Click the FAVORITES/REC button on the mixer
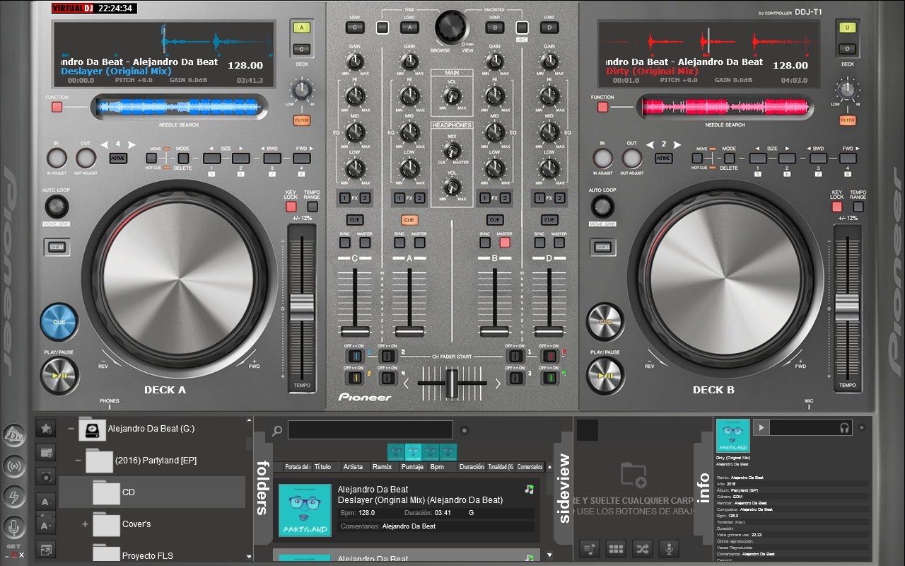 click(x=522, y=28)
